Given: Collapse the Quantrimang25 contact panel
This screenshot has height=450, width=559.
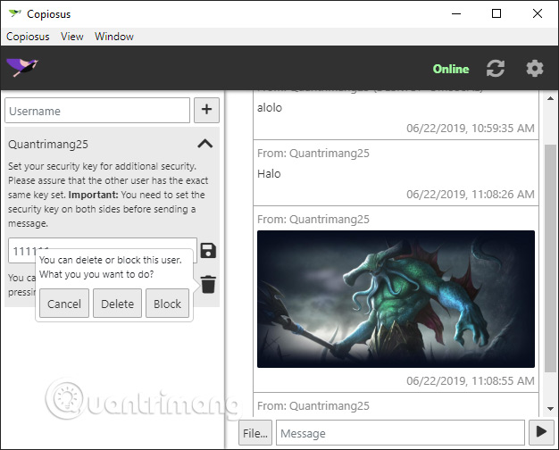Looking at the screenshot, I should (205, 144).
